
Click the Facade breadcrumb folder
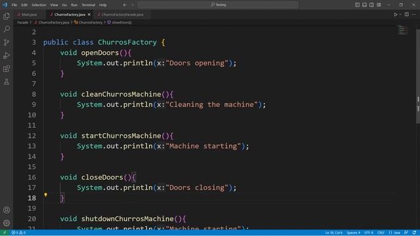(x=23, y=22)
